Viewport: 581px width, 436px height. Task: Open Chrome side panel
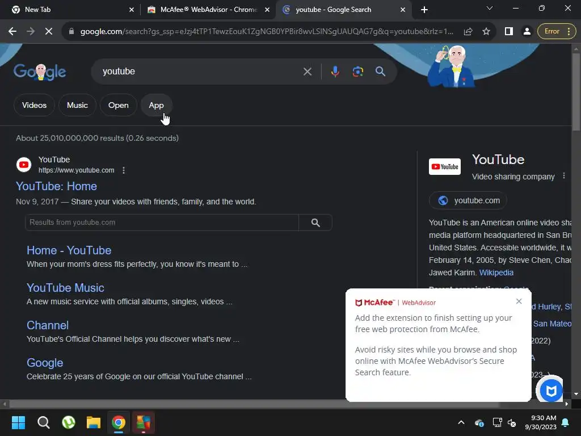click(x=509, y=32)
